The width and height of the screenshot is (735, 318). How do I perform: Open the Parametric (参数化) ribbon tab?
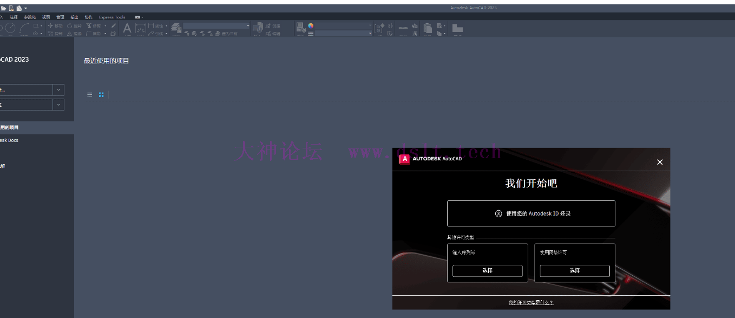point(30,17)
